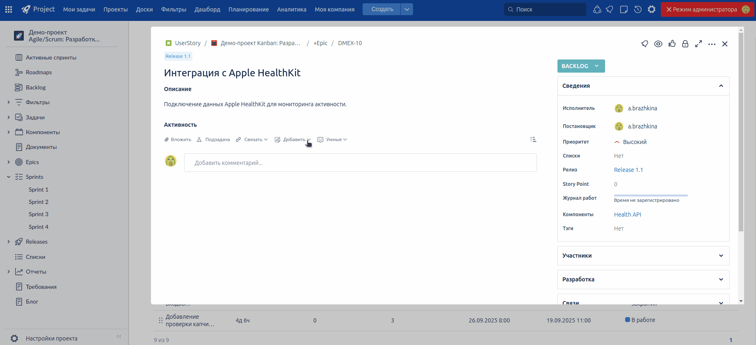Open the Аналитика menu

click(x=291, y=9)
